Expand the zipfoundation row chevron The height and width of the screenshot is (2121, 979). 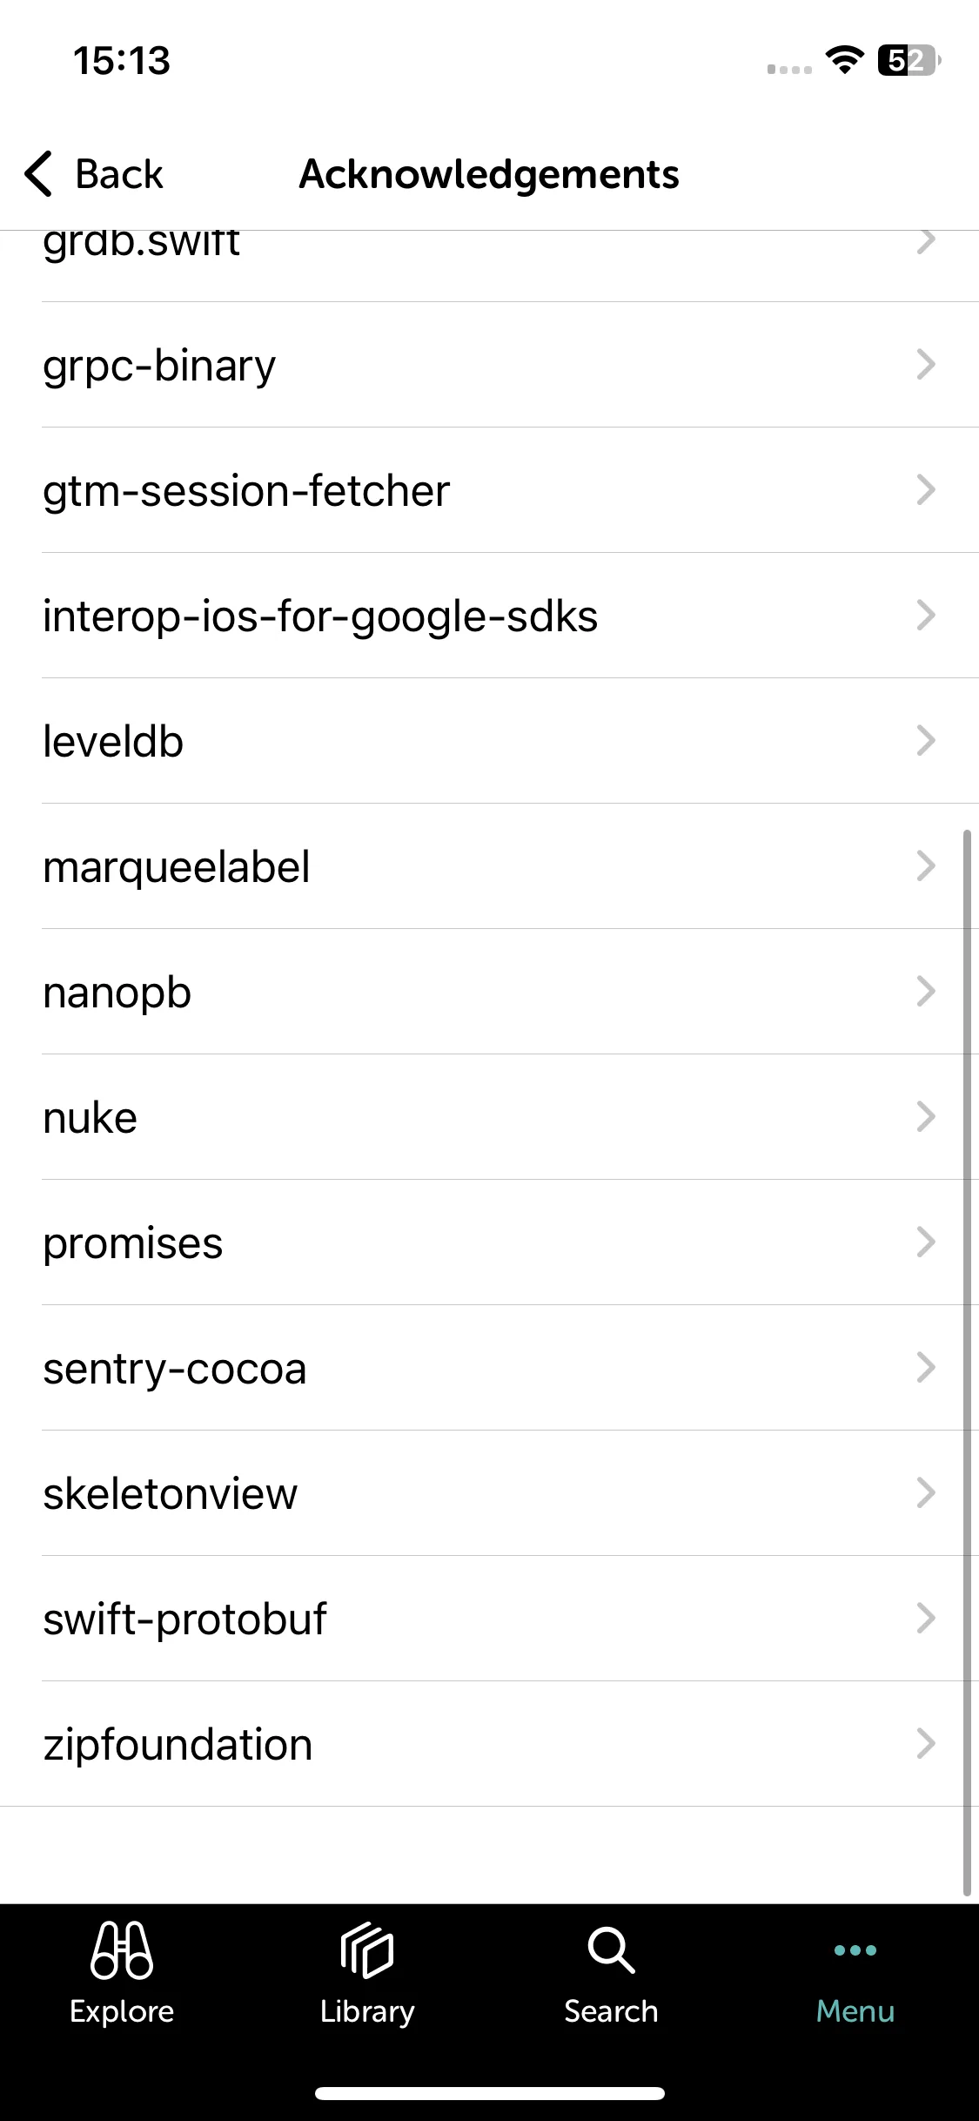926,1744
